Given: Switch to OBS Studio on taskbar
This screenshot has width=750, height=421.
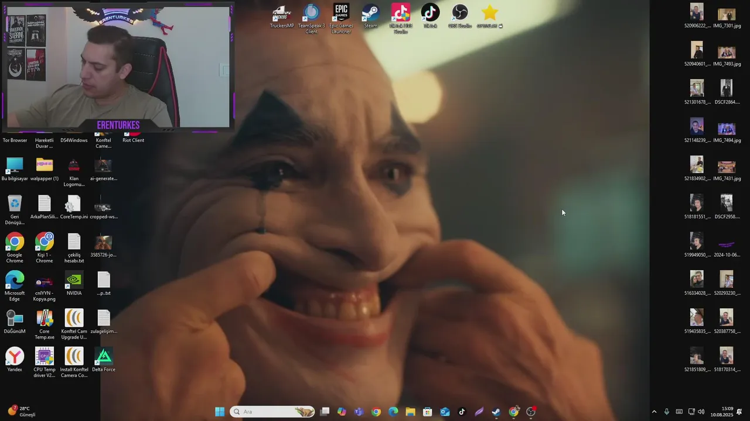Looking at the screenshot, I should [x=531, y=412].
